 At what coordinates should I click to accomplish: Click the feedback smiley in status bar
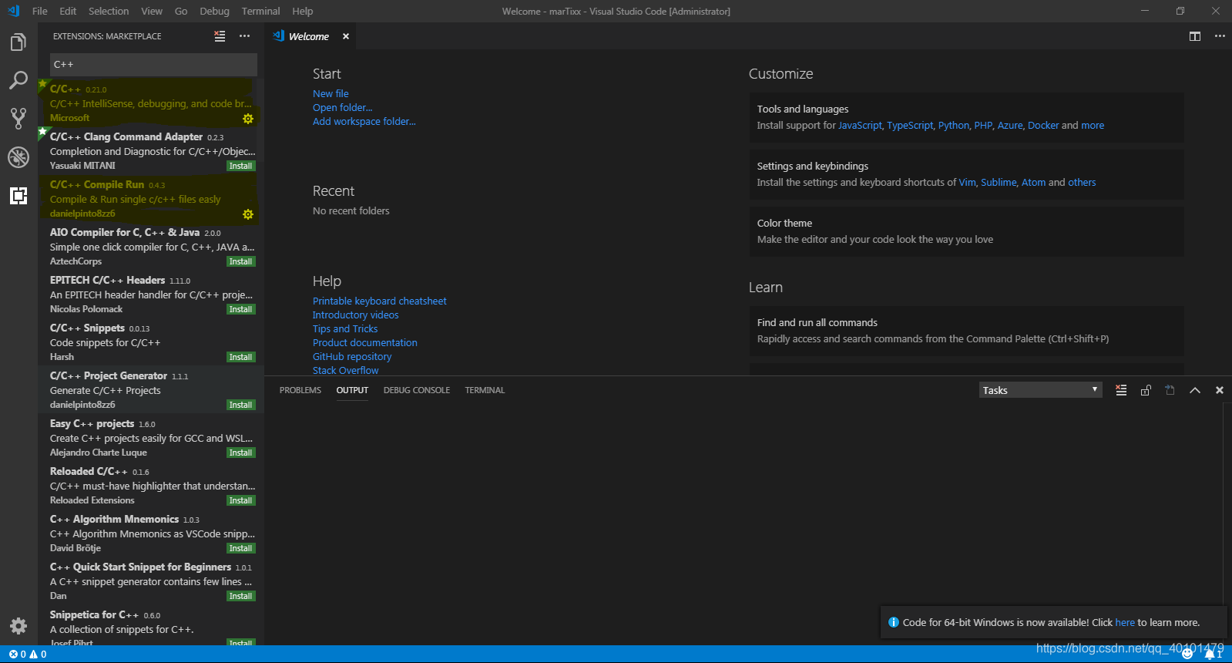pos(1187,655)
